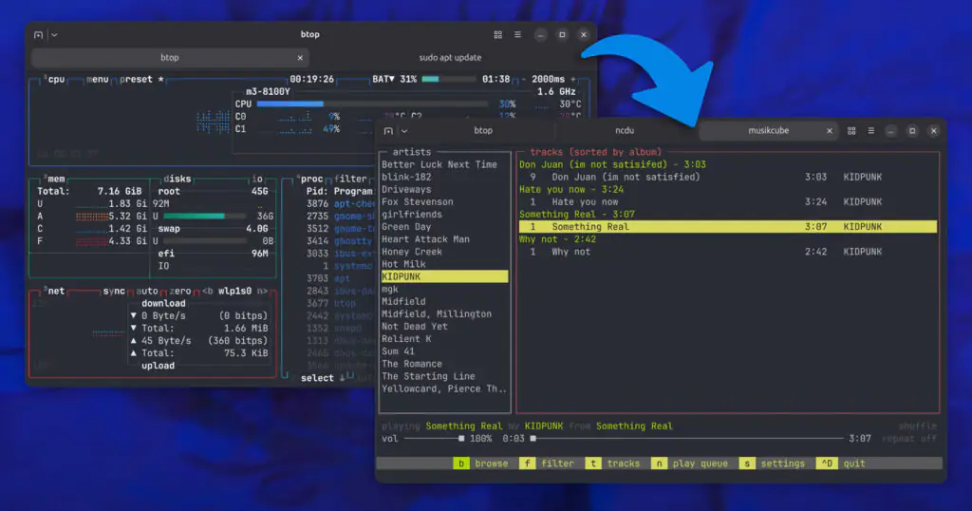Toggle auto scaling in btop net panel
The height and width of the screenshot is (511, 972).
click(147, 291)
